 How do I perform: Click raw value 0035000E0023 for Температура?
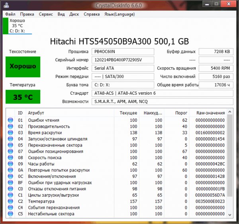210,201
